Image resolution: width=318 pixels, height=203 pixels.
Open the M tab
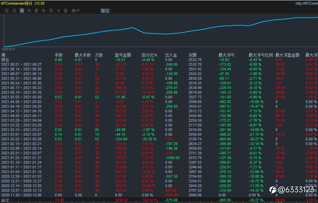[58, 11]
